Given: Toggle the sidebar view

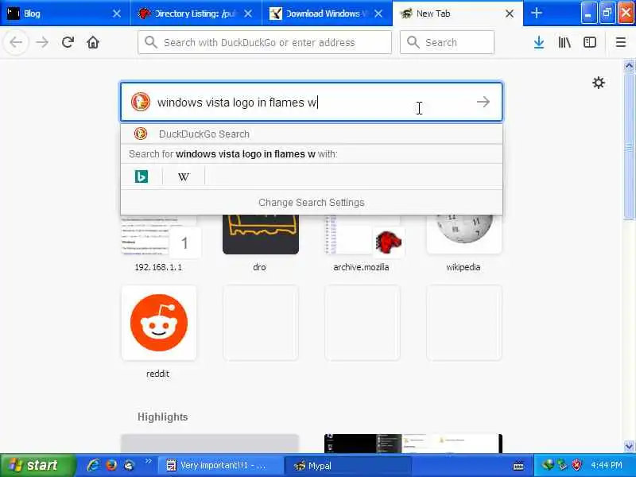Looking at the screenshot, I should point(589,42).
